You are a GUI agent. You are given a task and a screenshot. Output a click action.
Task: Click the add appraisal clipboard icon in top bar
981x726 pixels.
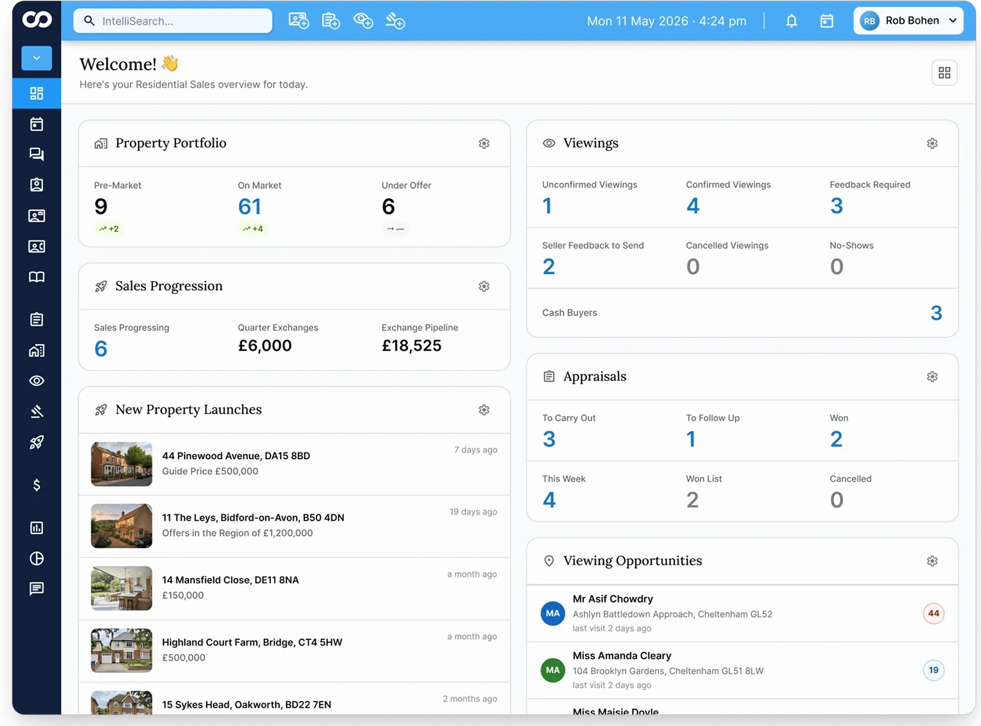(x=330, y=21)
